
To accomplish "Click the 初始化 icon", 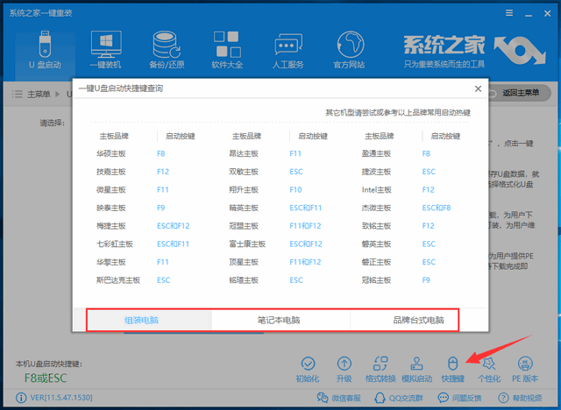I will 308,369.
